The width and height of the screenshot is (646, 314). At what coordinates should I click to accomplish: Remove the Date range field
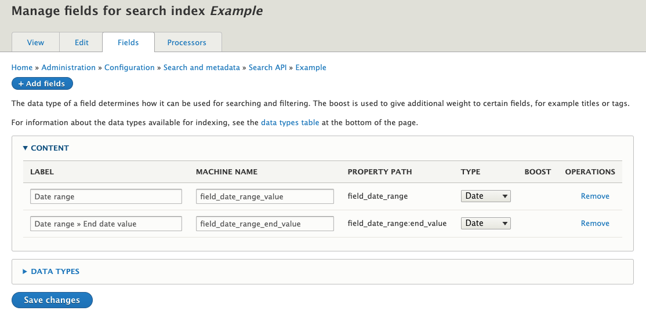595,196
